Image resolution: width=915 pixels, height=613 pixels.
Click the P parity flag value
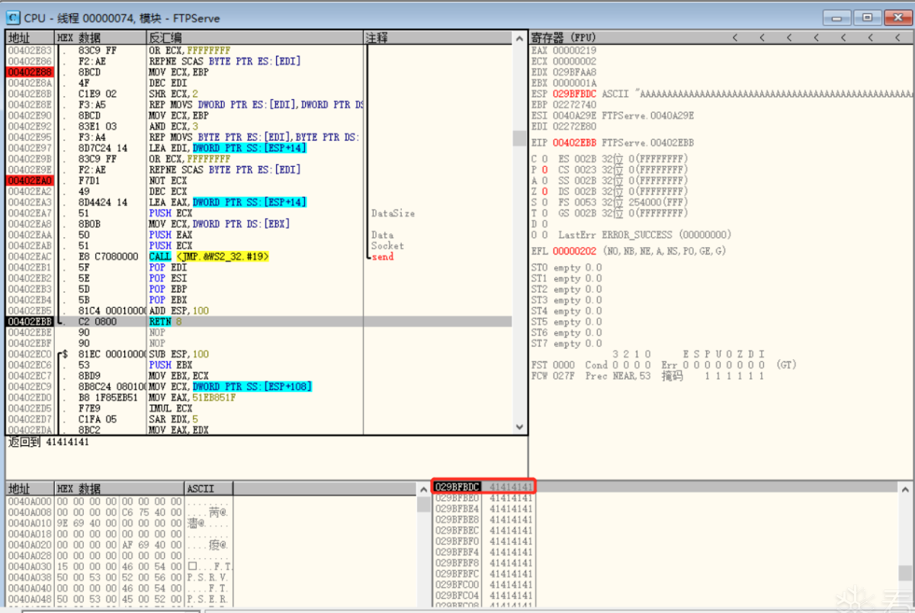click(544, 170)
